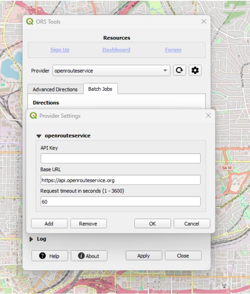Select the Batch Jobs tab
250x294 pixels.
100,89
